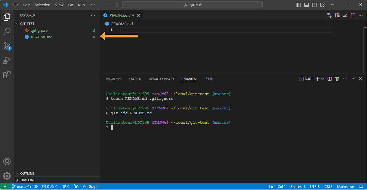The width and height of the screenshot is (367, 190).
Task: Open the new terminal launch profile dropdown
Action: [322, 79]
